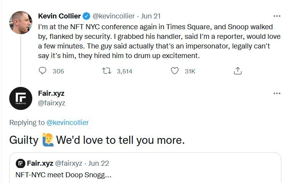Screen dimensions: 289x183
Task: Expand more options menu on Fair.xyz reply
Action: coord(277,93)
